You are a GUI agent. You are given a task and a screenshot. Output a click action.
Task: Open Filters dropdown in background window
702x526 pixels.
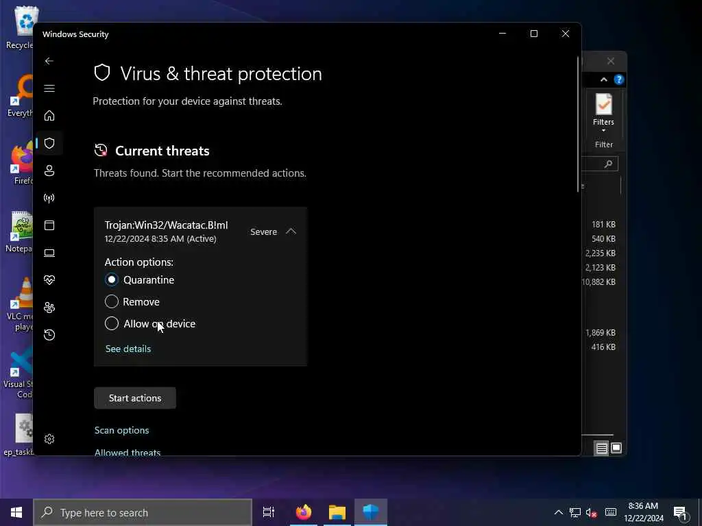point(603,113)
